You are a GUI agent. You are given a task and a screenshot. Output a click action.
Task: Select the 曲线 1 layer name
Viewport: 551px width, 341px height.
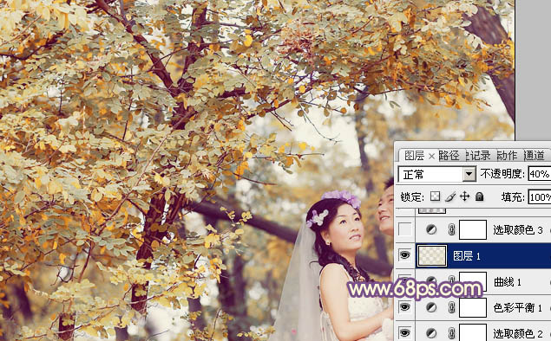tap(508, 282)
